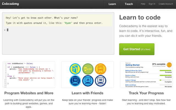Select the green script badge
This screenshot has height=110, width=176.
87,68
